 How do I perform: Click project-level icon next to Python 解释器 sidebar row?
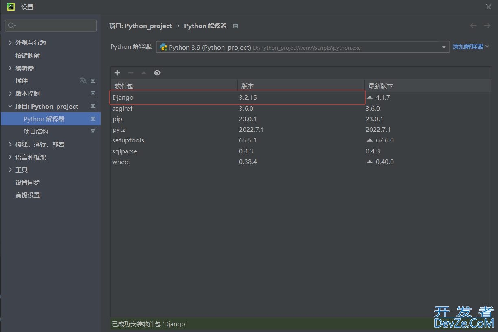(x=93, y=119)
